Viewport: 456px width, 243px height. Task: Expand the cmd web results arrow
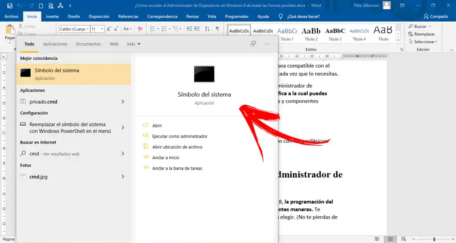click(x=123, y=154)
